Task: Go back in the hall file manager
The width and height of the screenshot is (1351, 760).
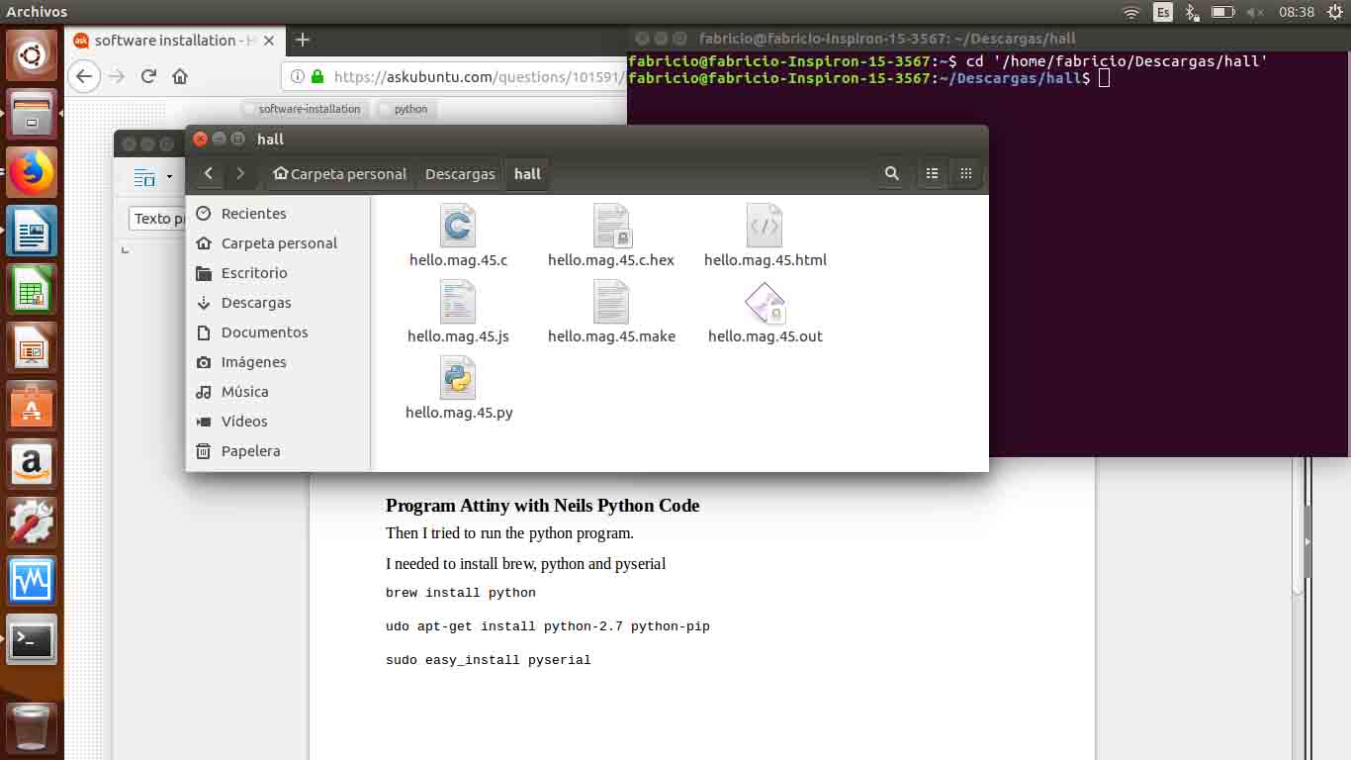Action: tap(208, 173)
